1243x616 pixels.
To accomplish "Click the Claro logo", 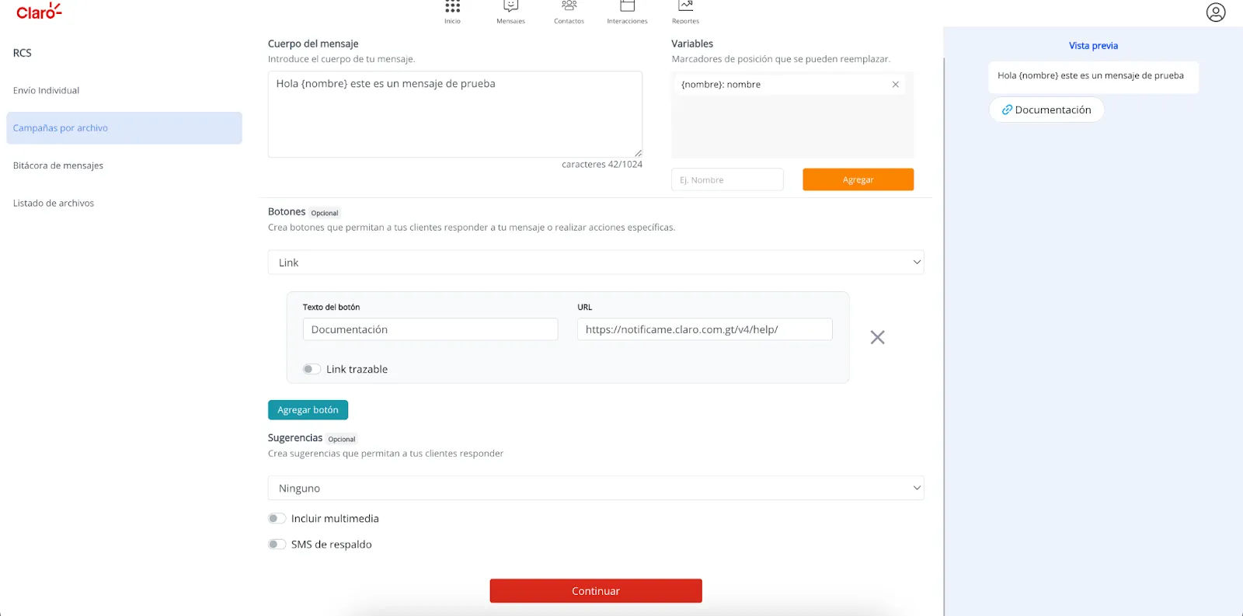I will pyautogui.click(x=39, y=12).
